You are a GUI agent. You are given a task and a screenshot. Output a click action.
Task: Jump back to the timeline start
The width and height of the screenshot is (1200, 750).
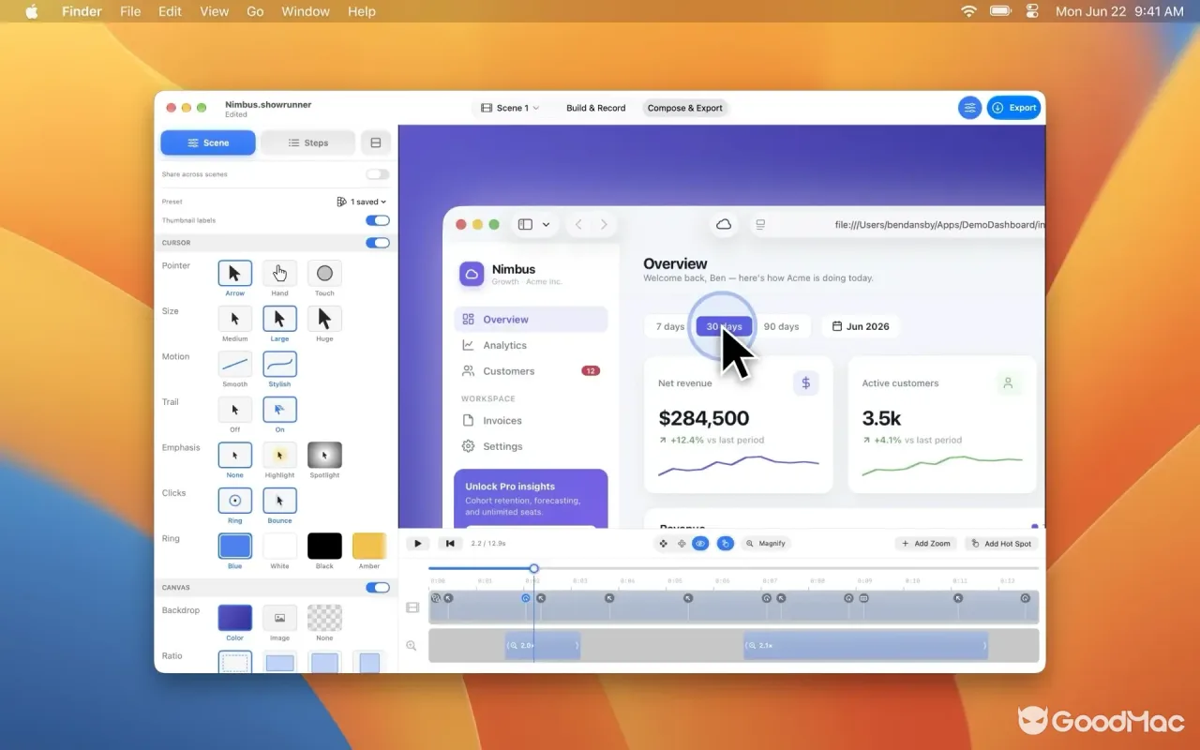450,544
